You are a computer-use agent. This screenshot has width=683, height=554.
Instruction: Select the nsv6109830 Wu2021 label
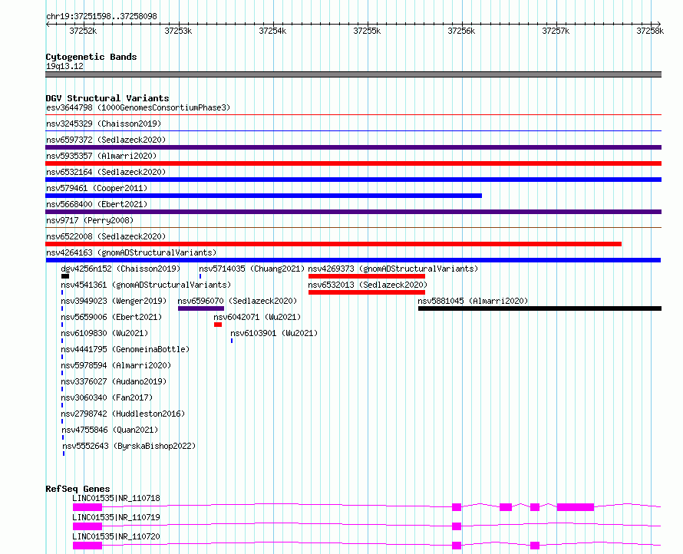104,333
